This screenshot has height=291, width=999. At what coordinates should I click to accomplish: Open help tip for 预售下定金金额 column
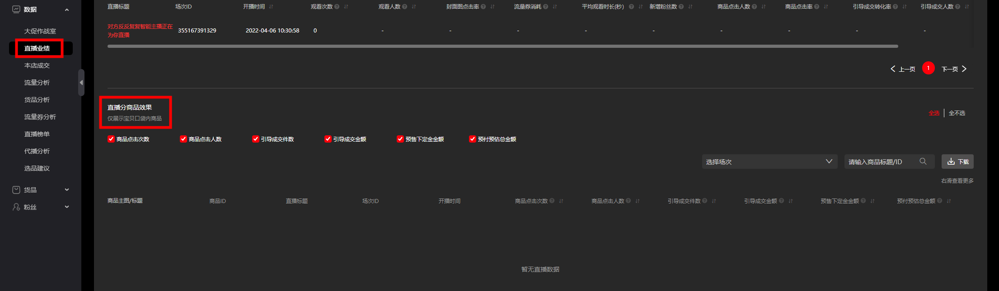click(863, 201)
